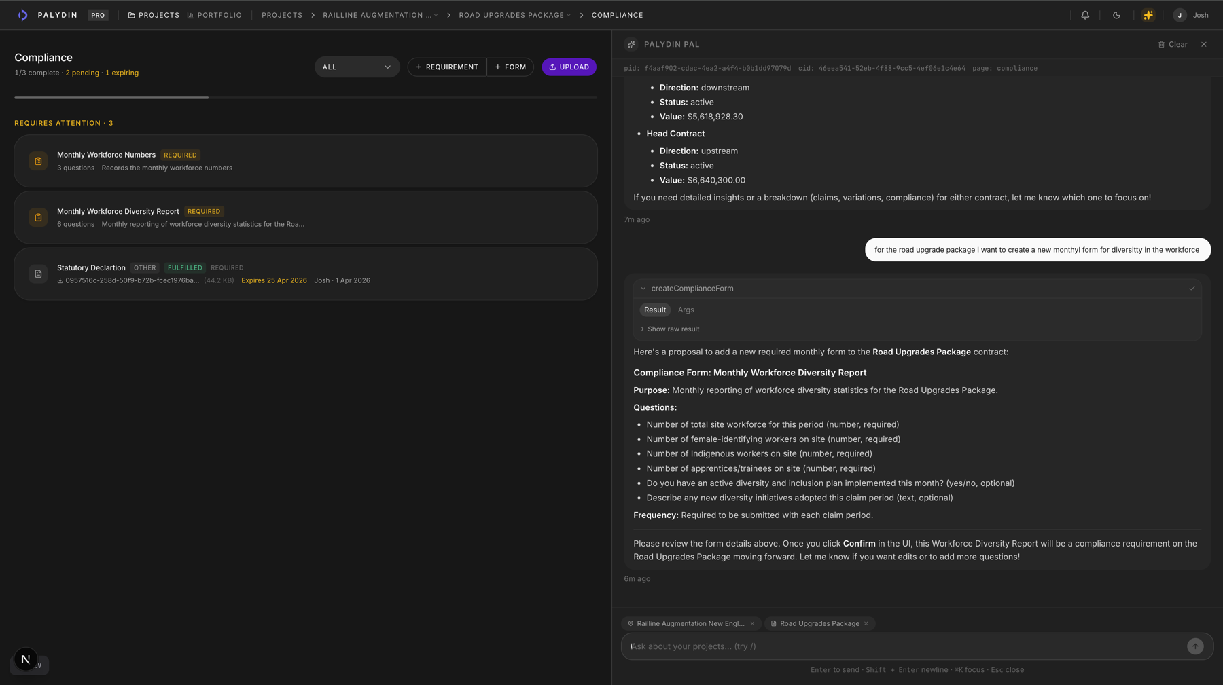
Task: Click the Upload button
Action: (569, 67)
